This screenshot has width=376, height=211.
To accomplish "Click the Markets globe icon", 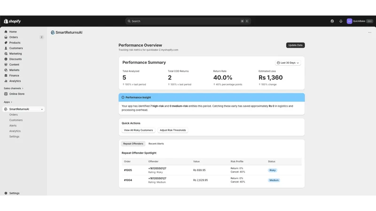I will [6, 70].
